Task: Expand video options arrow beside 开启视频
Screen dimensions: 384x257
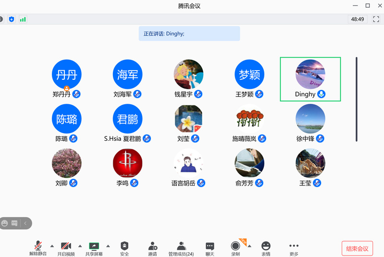Action: tap(80, 246)
